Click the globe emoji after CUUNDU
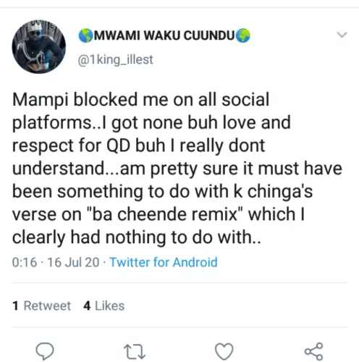The image size is (359, 362). click(243, 35)
